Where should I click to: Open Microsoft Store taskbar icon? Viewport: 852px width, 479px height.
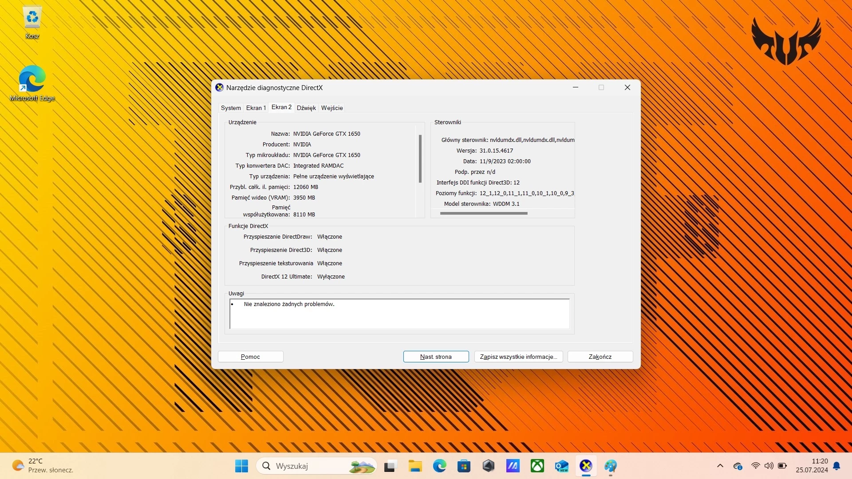(x=464, y=466)
